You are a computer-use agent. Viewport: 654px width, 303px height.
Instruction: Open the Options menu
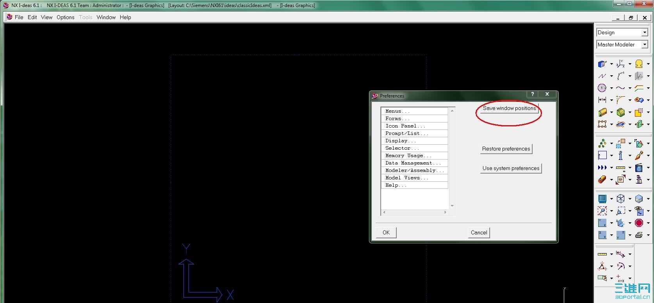point(65,17)
